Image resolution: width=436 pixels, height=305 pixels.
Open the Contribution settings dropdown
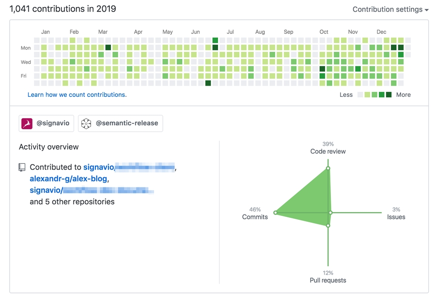(x=390, y=9)
